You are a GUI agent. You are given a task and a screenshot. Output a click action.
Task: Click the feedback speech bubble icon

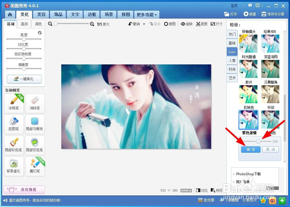coord(250,6)
